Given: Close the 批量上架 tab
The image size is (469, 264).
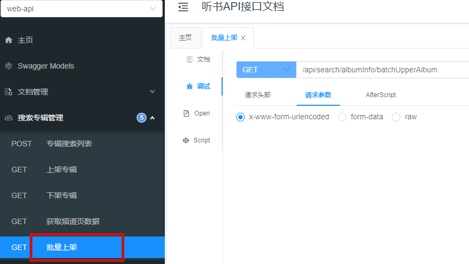Looking at the screenshot, I should click(x=243, y=38).
